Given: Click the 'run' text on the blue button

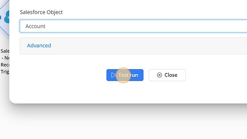Looking at the screenshot, I should tap(134, 75).
